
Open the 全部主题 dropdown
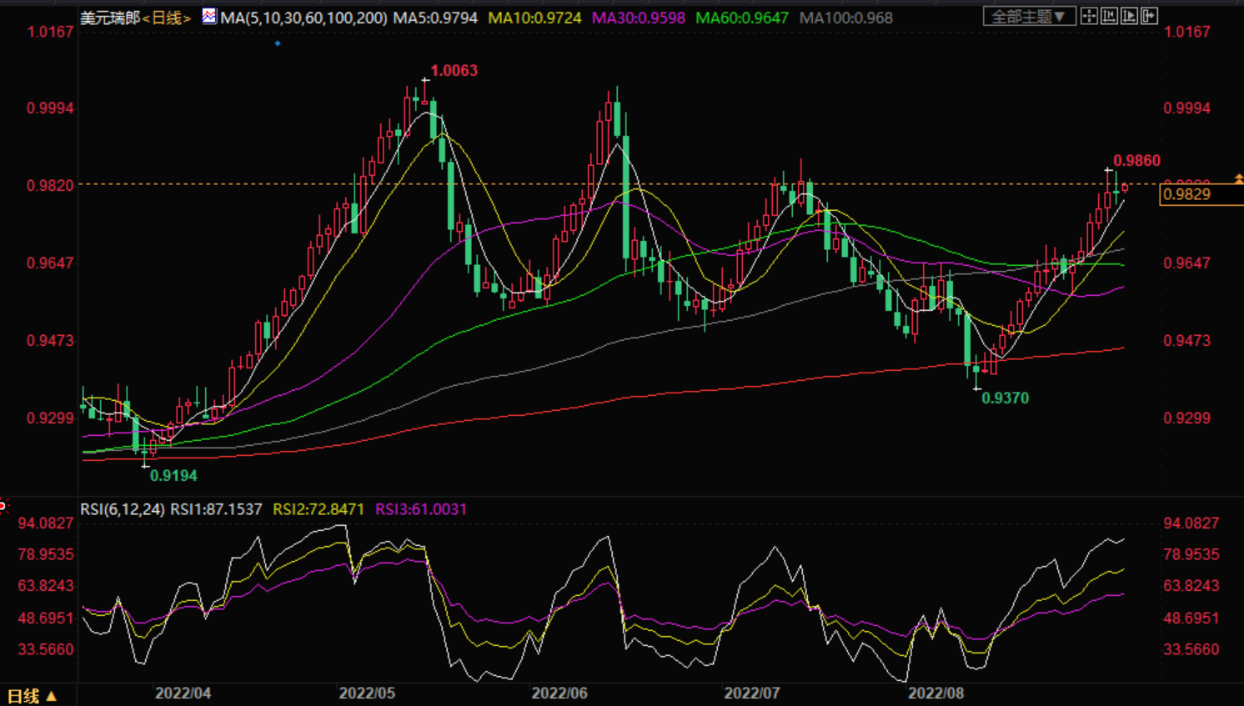[1028, 17]
